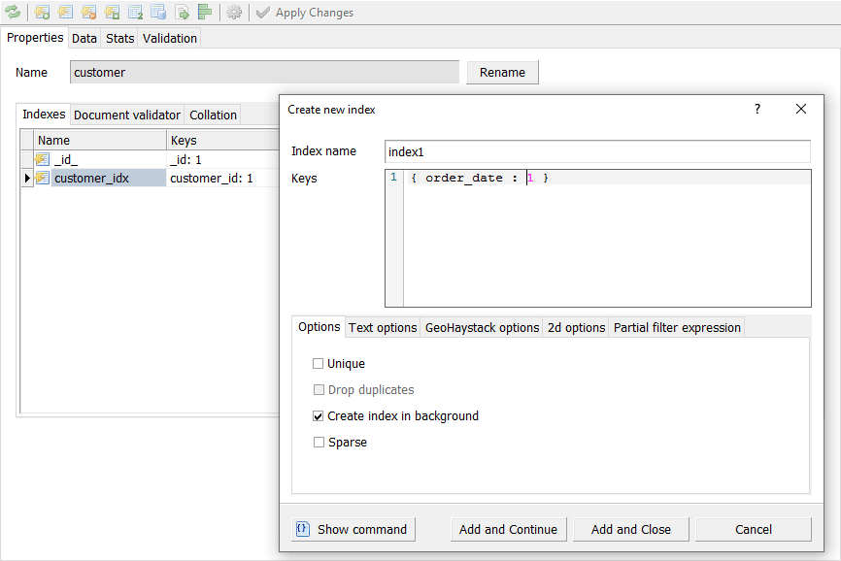Screen dimensions: 841x561
Task: Click the green refresh icon in toolbar
Action: pos(13,13)
